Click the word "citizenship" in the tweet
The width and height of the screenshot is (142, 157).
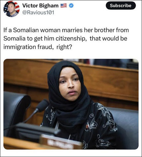coord(71,39)
